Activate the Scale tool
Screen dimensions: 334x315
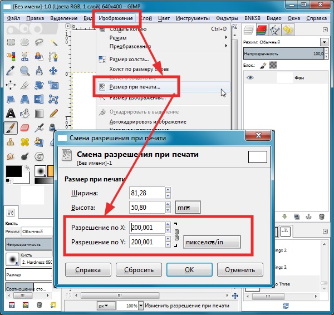(53, 85)
